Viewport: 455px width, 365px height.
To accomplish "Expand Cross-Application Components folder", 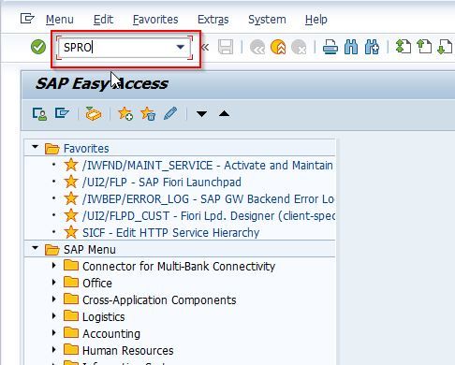I will [54, 299].
